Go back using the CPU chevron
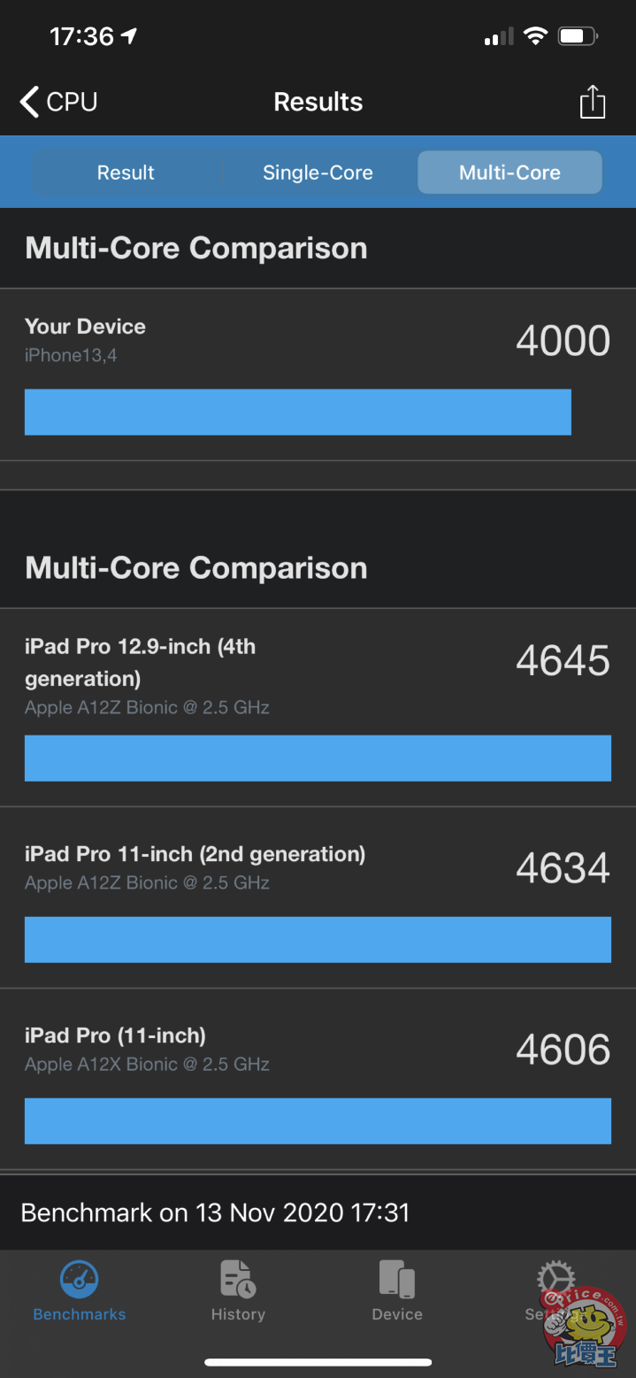Viewport: 636px width, 1378px height. 58,102
